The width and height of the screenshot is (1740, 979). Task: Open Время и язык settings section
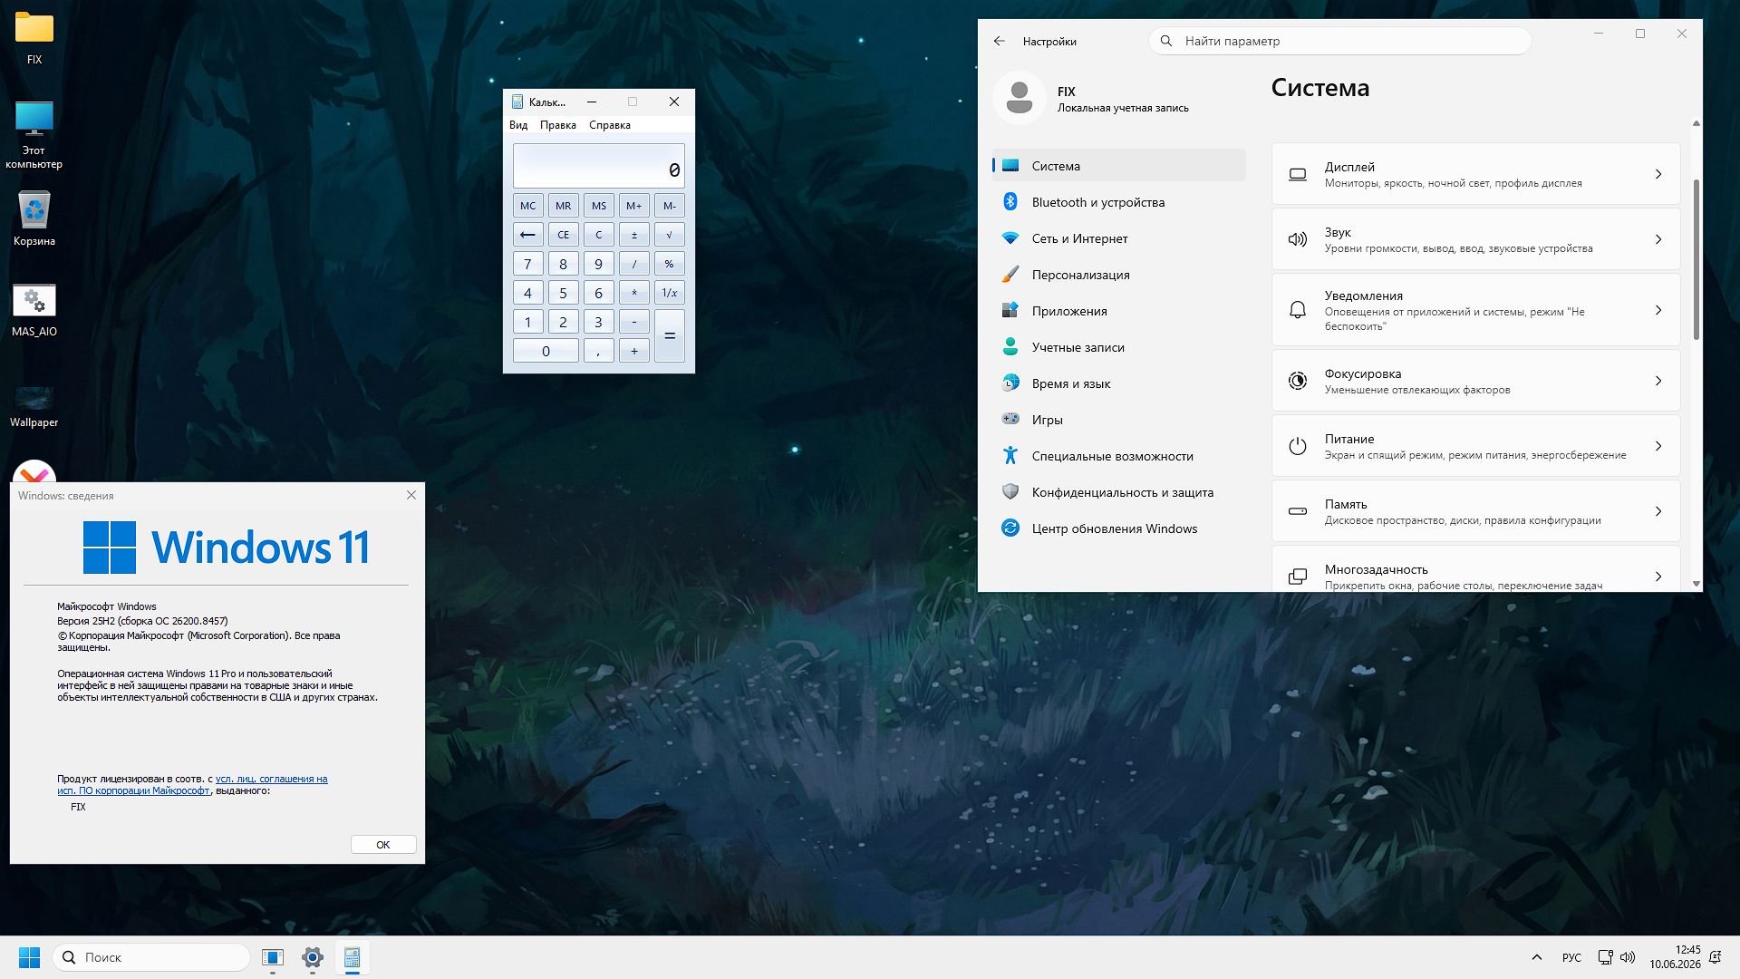[1119, 383]
